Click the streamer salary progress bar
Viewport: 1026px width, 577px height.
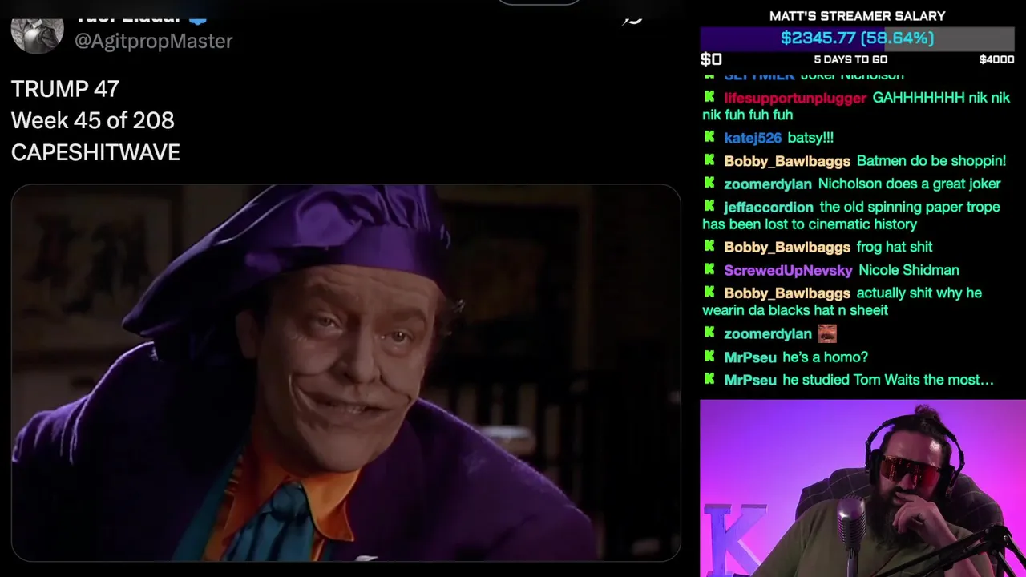tap(858, 38)
